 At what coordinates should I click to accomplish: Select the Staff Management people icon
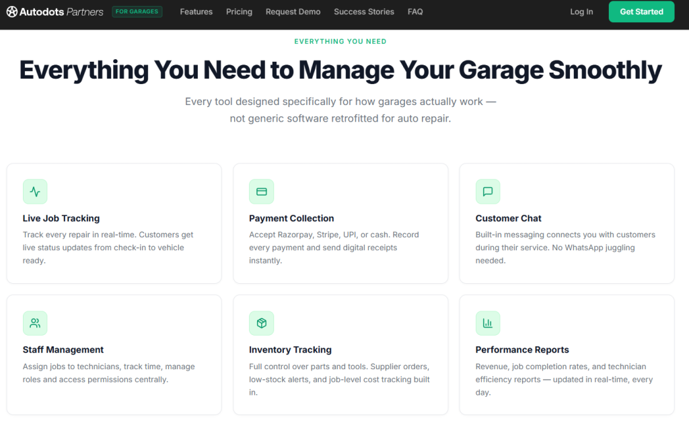[35, 323]
